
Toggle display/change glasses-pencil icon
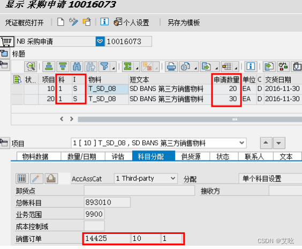(73, 22)
